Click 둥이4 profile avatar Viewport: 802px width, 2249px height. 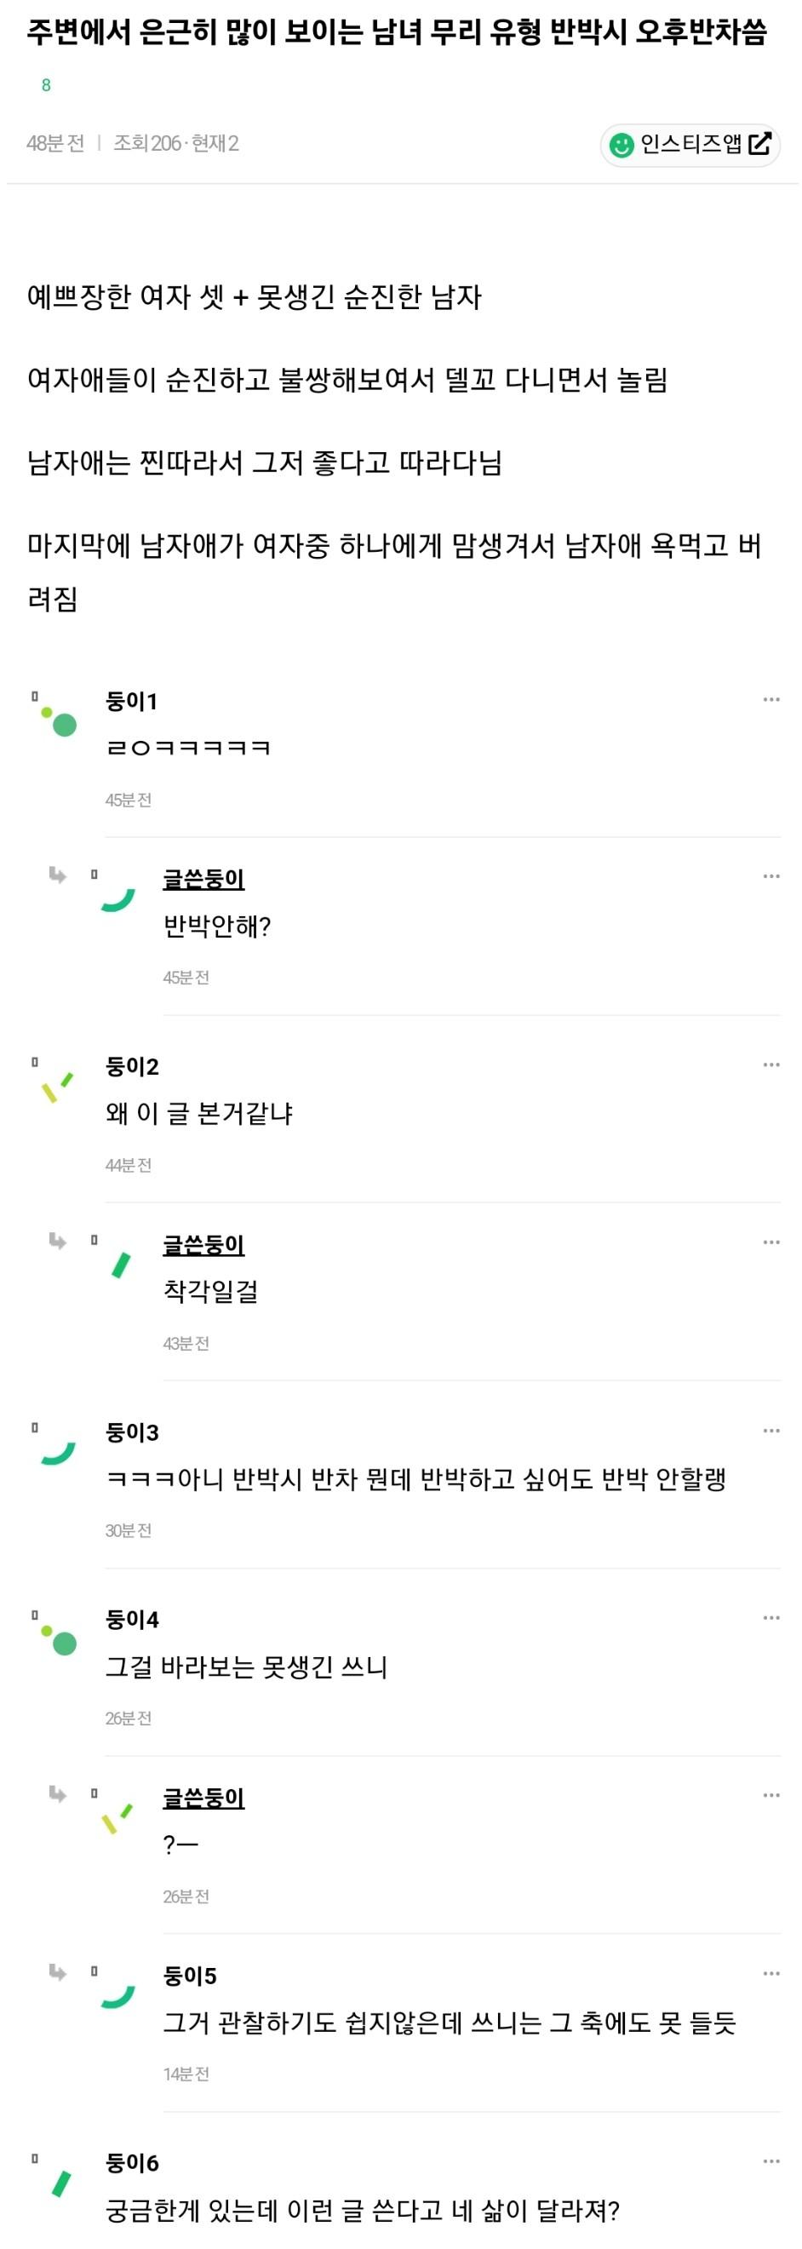pos(60,1640)
